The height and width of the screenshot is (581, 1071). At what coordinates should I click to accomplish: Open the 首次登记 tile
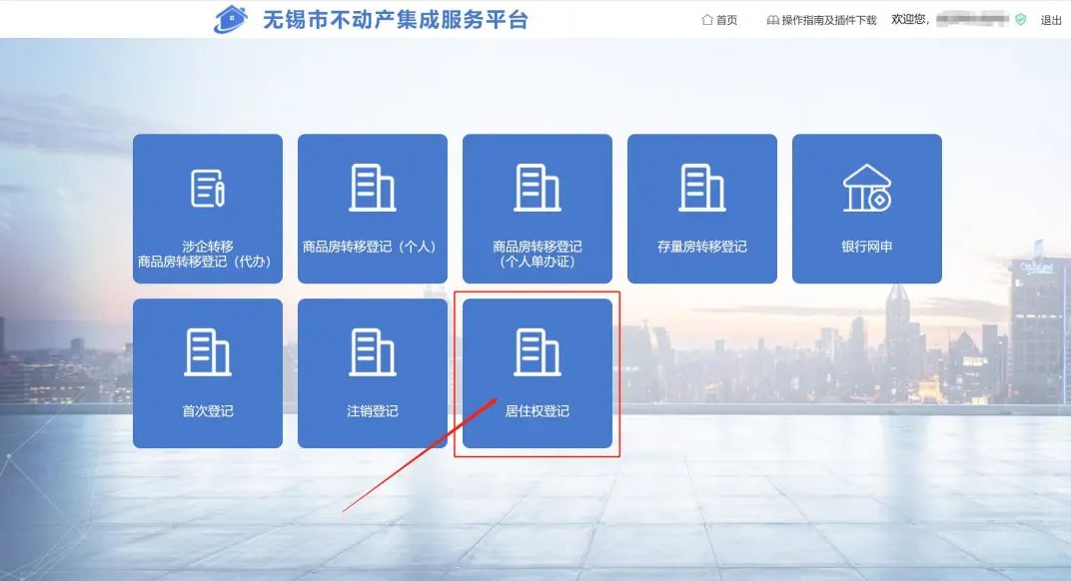pos(208,373)
